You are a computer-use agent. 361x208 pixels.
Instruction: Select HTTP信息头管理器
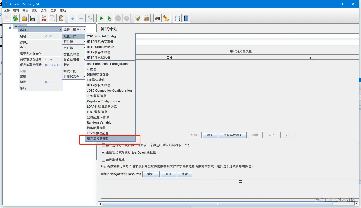pos(110,41)
